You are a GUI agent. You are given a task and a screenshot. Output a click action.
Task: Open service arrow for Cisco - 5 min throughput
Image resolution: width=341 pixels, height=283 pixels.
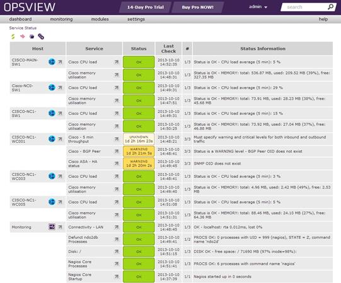tap(117, 139)
